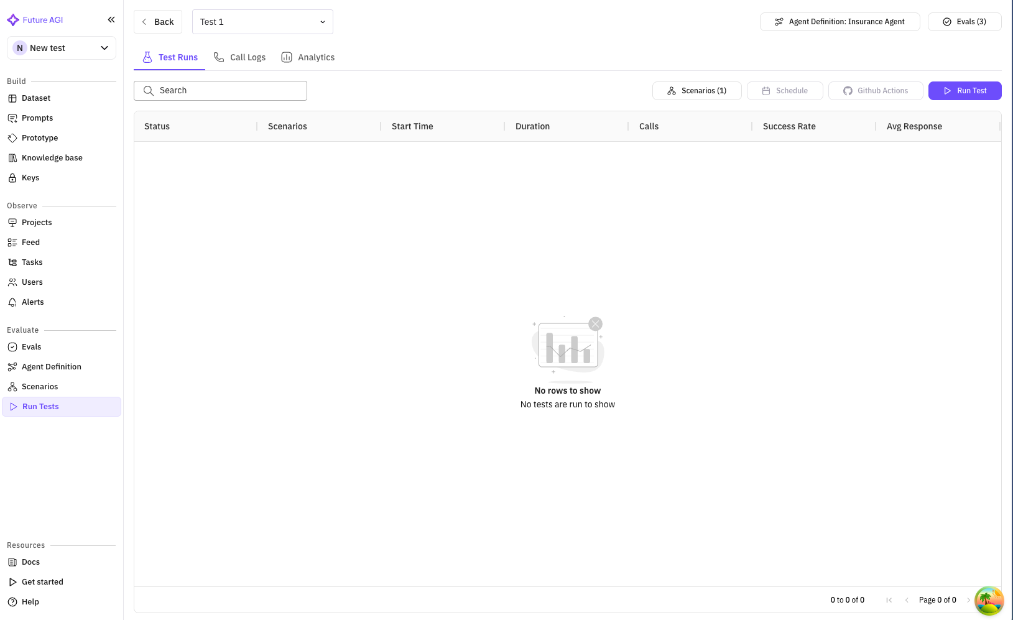Viewport: 1013px width, 620px height.
Task: Expand the New test workspace dropdown
Action: coord(61,47)
